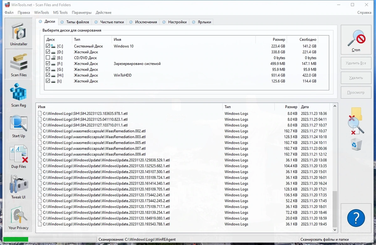Click file icon of WaasRemediation.009.etl row
This screenshot has height=245, width=376.
[x=40, y=154]
